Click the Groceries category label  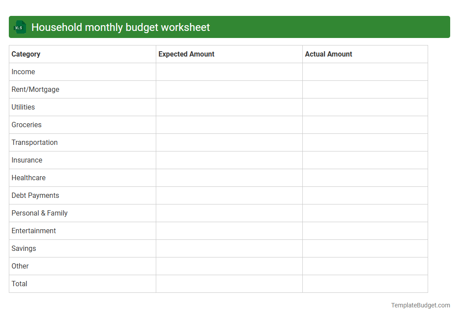tap(26, 125)
